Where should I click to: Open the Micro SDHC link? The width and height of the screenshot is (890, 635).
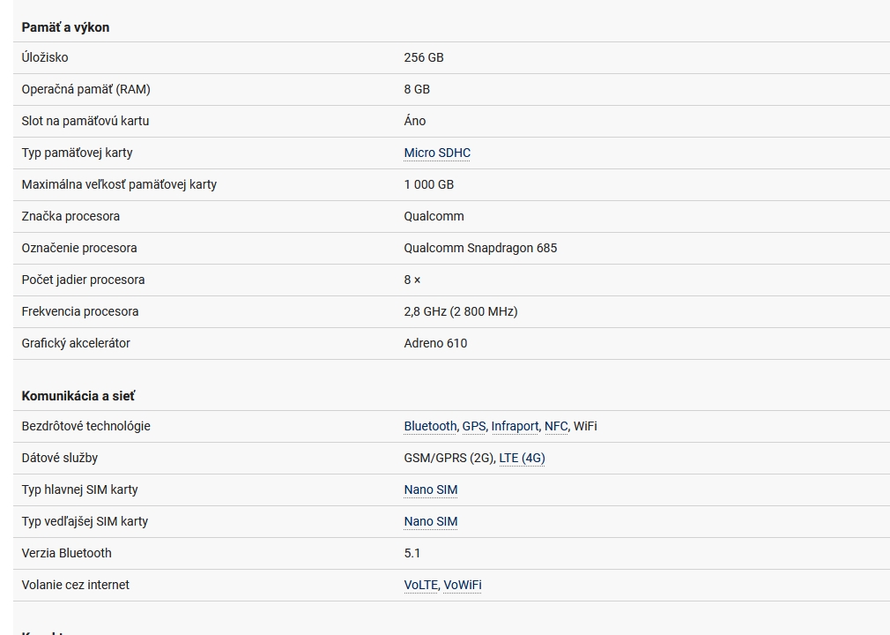tap(437, 153)
